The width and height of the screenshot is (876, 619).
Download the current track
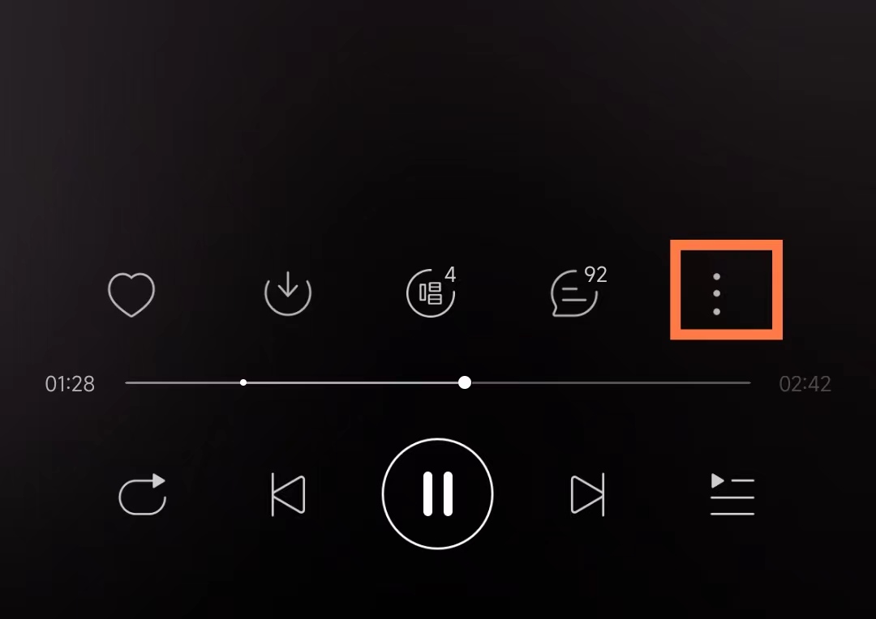click(x=288, y=293)
